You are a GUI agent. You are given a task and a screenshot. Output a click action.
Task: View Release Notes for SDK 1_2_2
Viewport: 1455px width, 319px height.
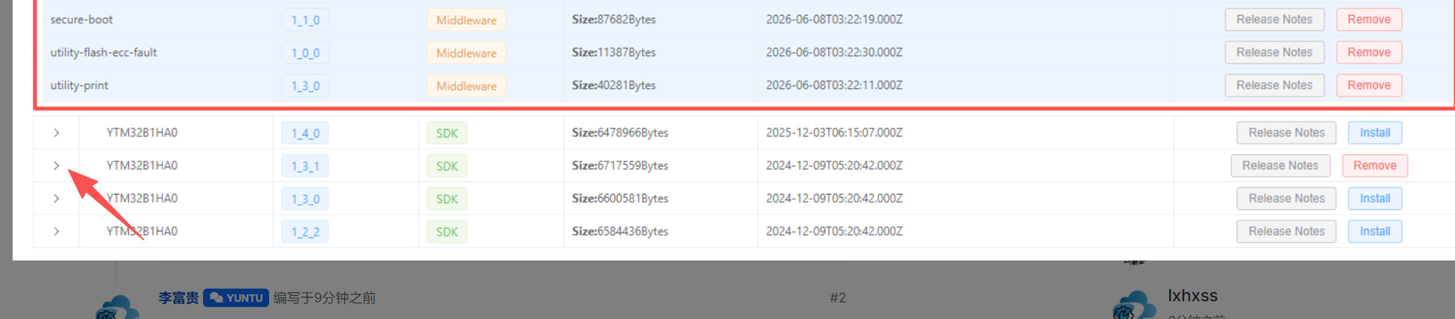[1286, 232]
